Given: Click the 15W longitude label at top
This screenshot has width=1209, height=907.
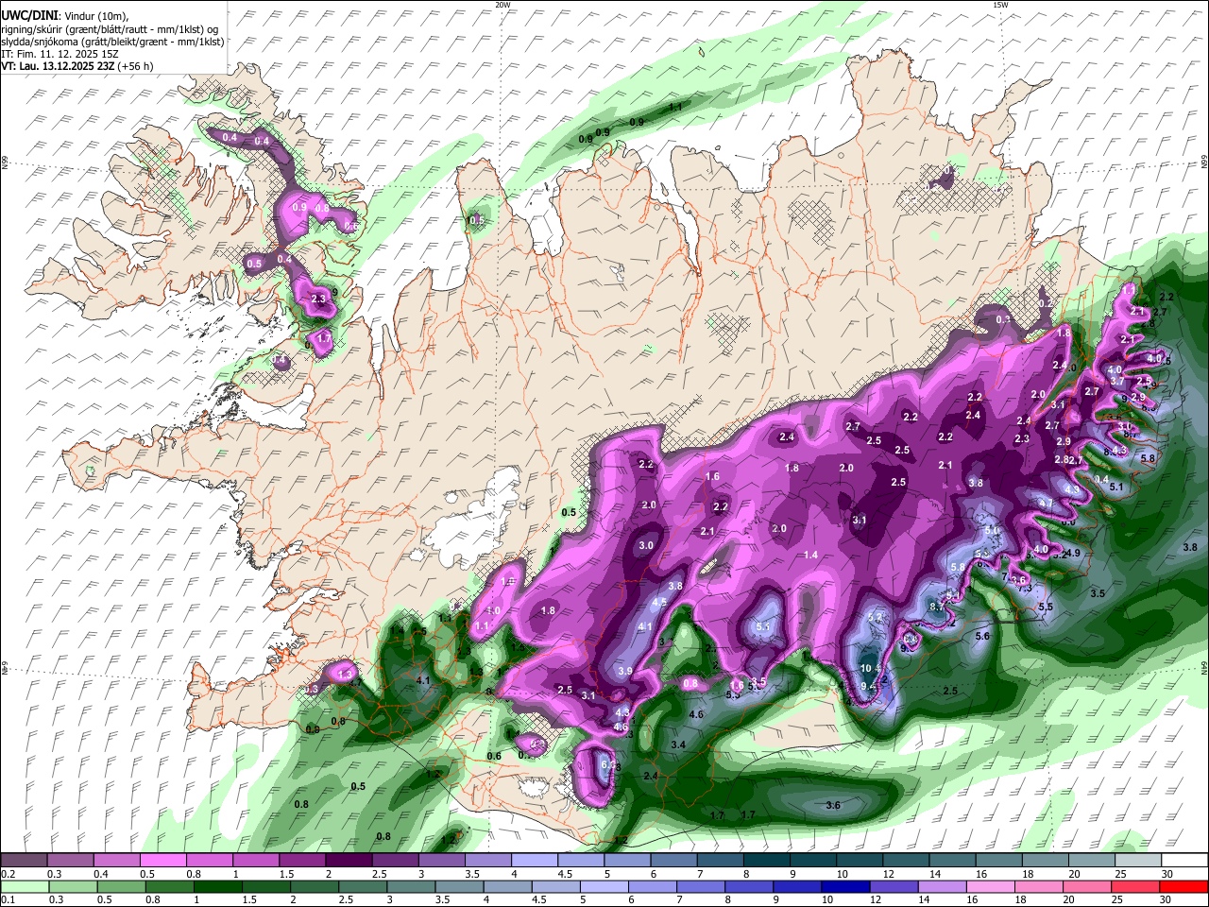Looking at the screenshot, I should (1000, 5).
